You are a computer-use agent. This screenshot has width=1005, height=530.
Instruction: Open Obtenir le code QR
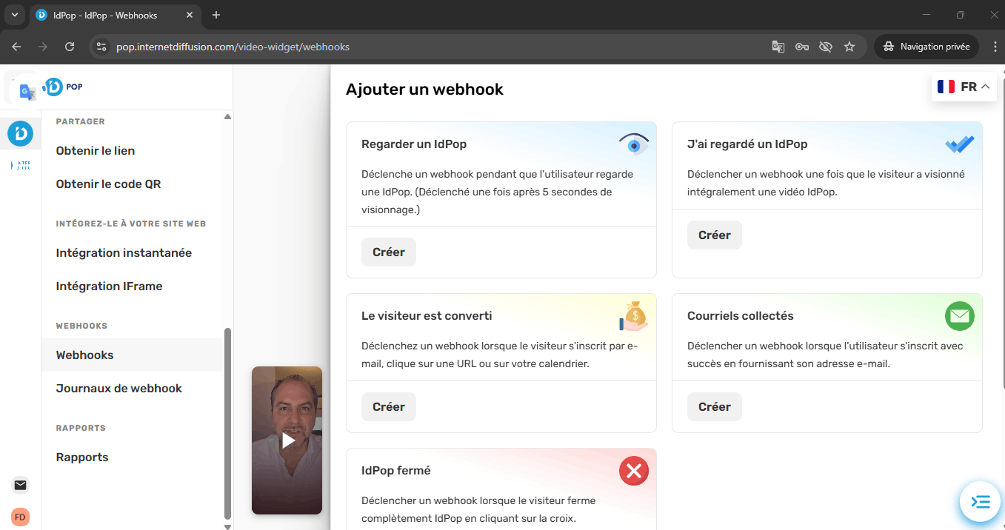(109, 184)
